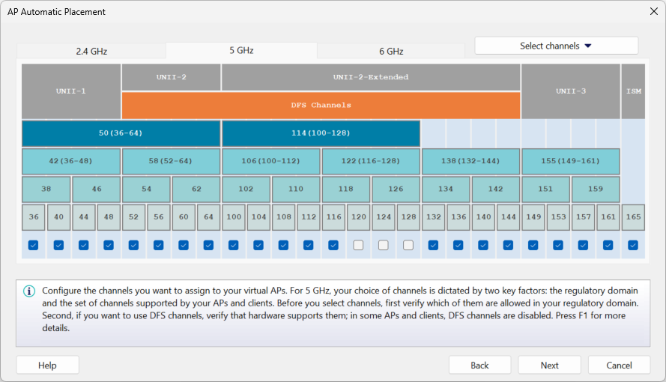The width and height of the screenshot is (666, 382).
Task: Click the Help button
Action: coord(48,365)
